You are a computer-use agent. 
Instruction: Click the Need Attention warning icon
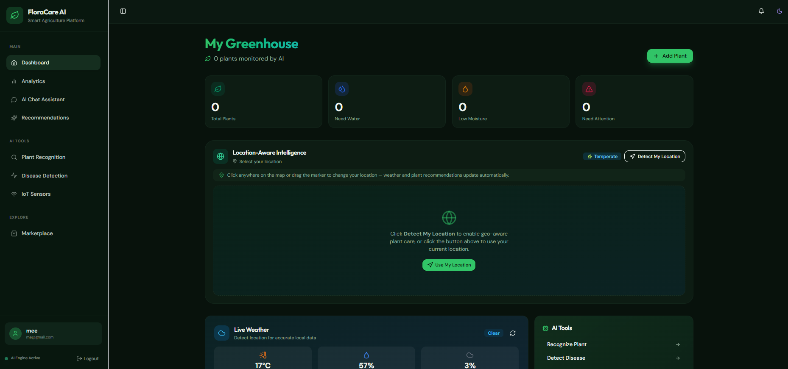589,89
